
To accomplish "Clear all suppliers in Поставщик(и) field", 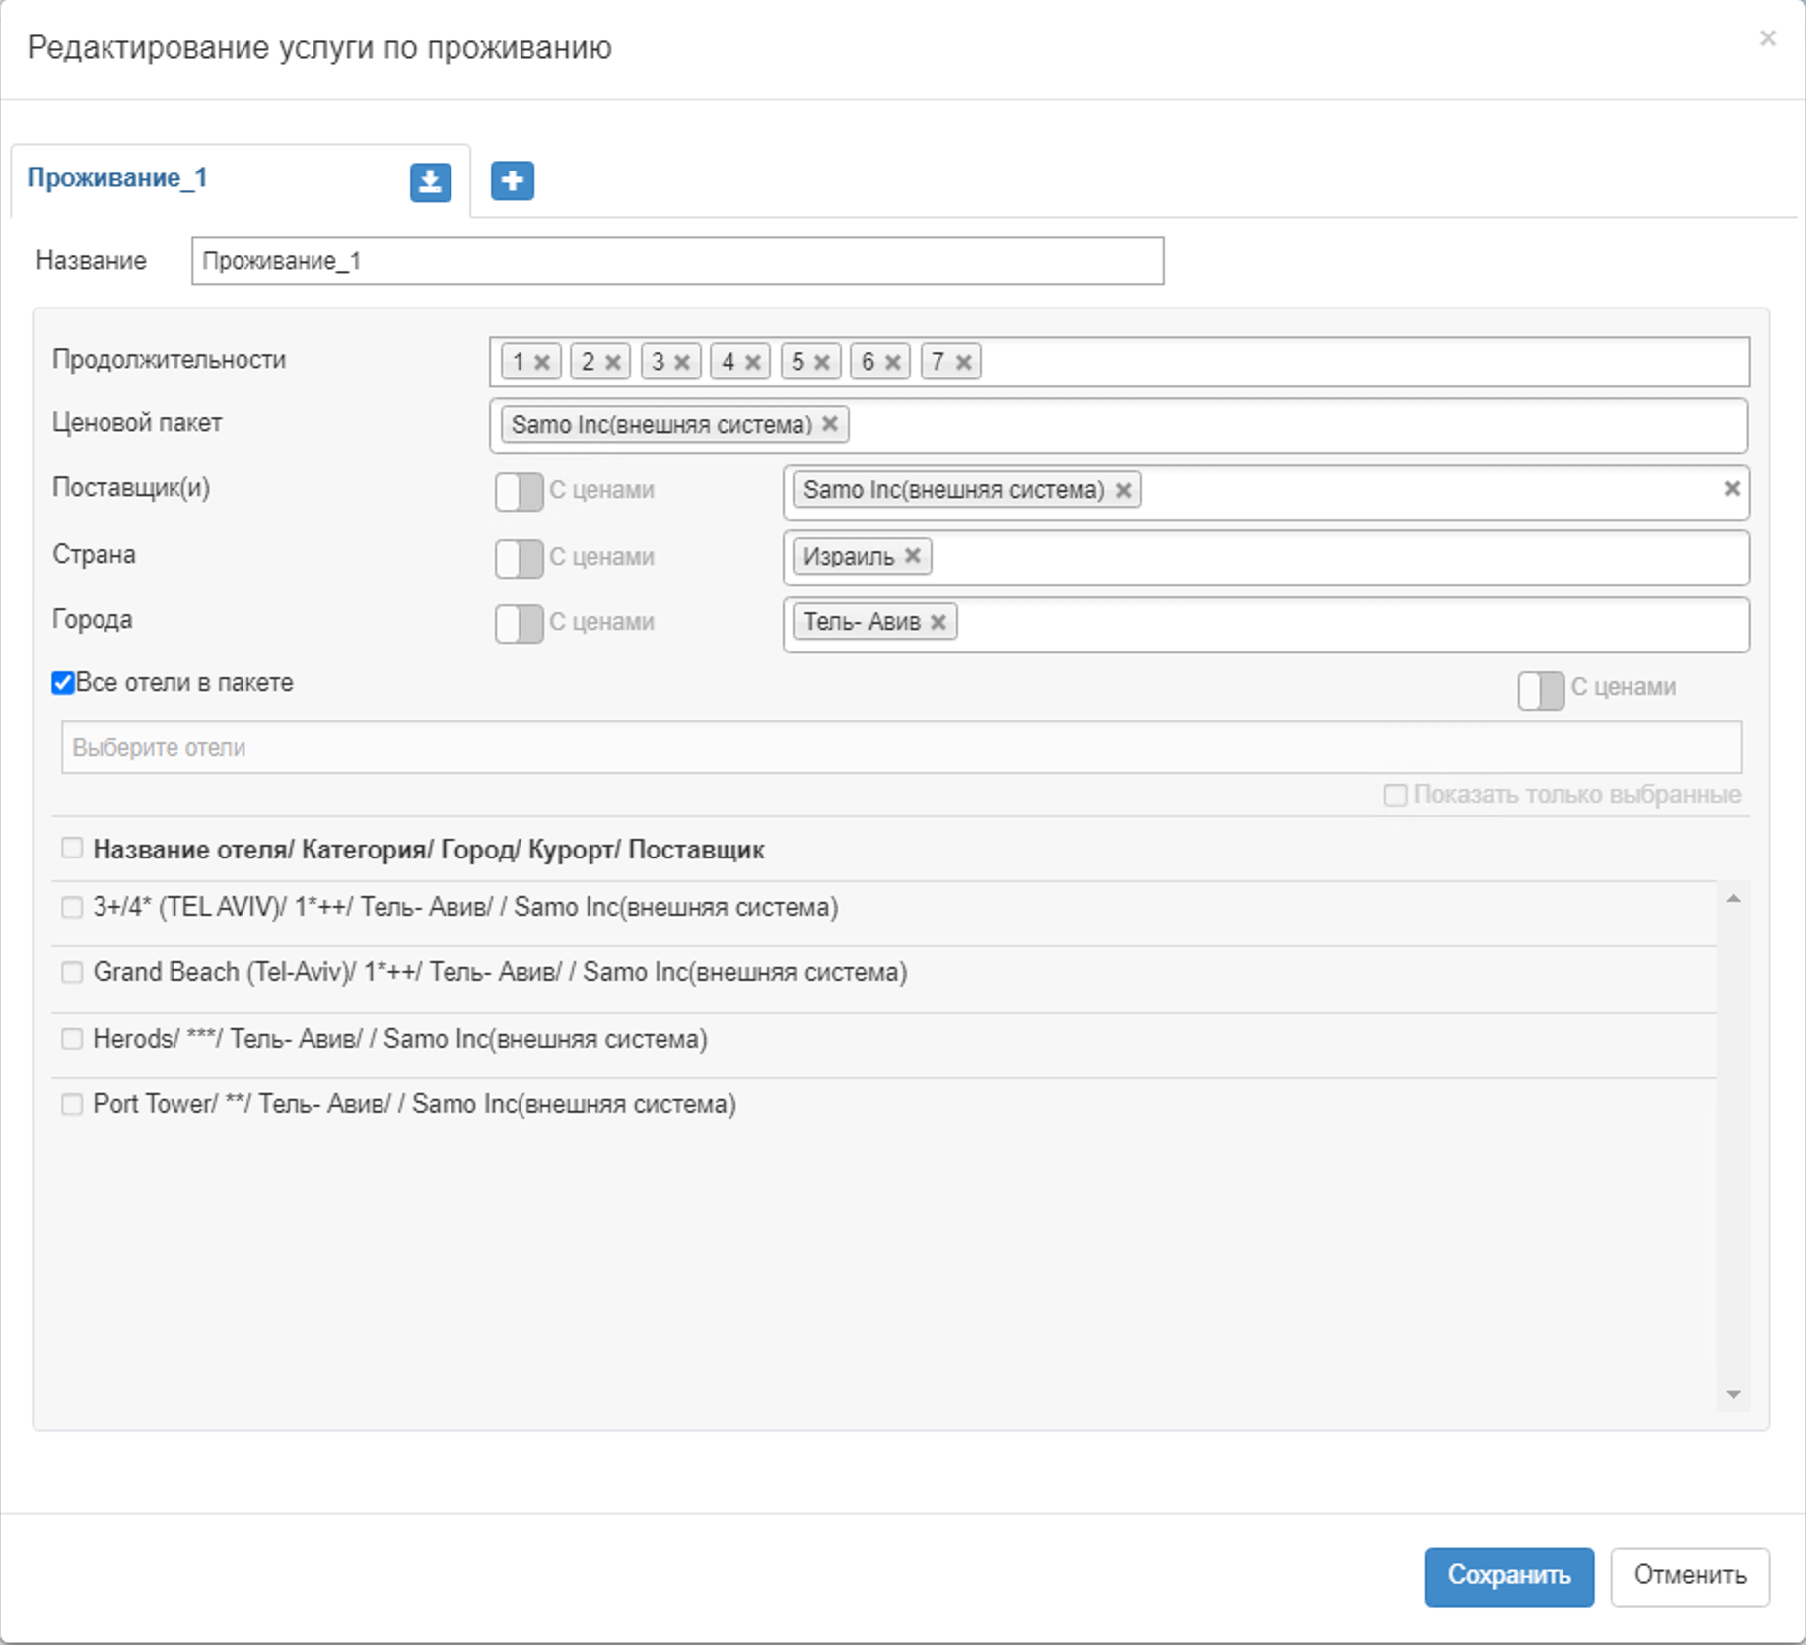I will [x=1731, y=489].
